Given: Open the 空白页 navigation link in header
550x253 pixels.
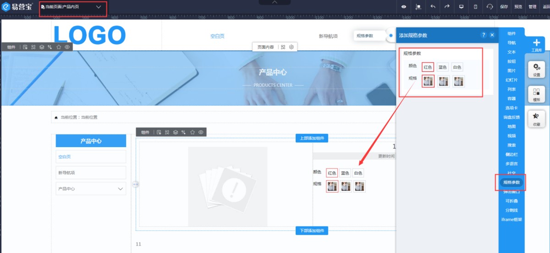Looking at the screenshot, I should (217, 36).
